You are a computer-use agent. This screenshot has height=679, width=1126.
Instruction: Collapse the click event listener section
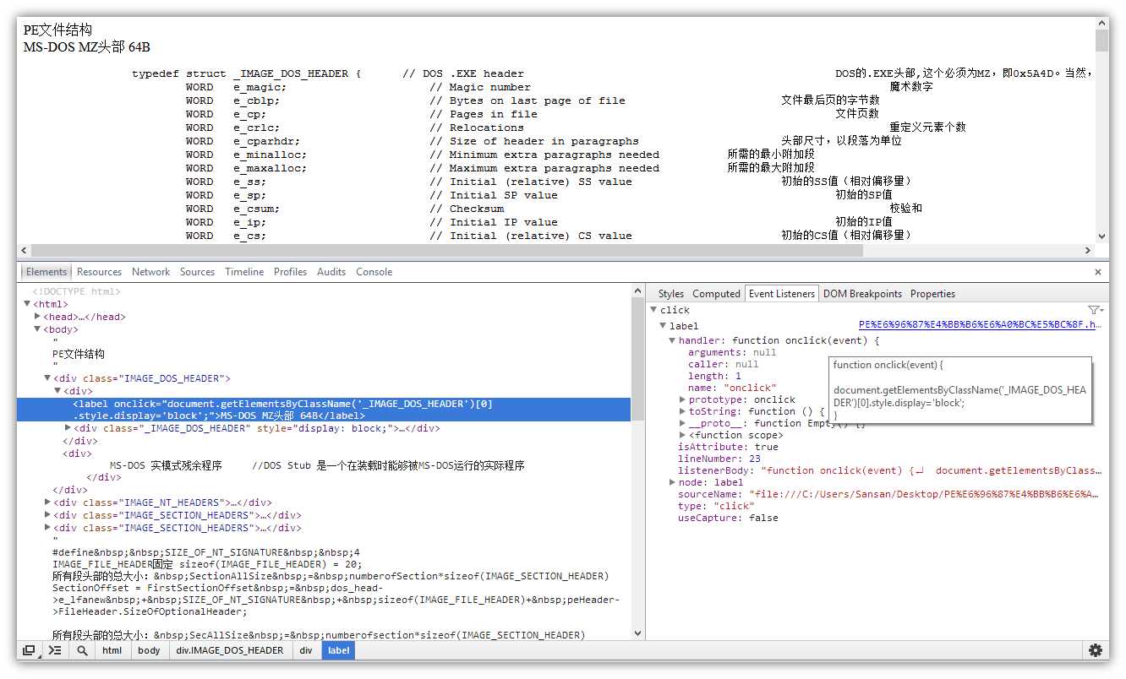(x=654, y=310)
